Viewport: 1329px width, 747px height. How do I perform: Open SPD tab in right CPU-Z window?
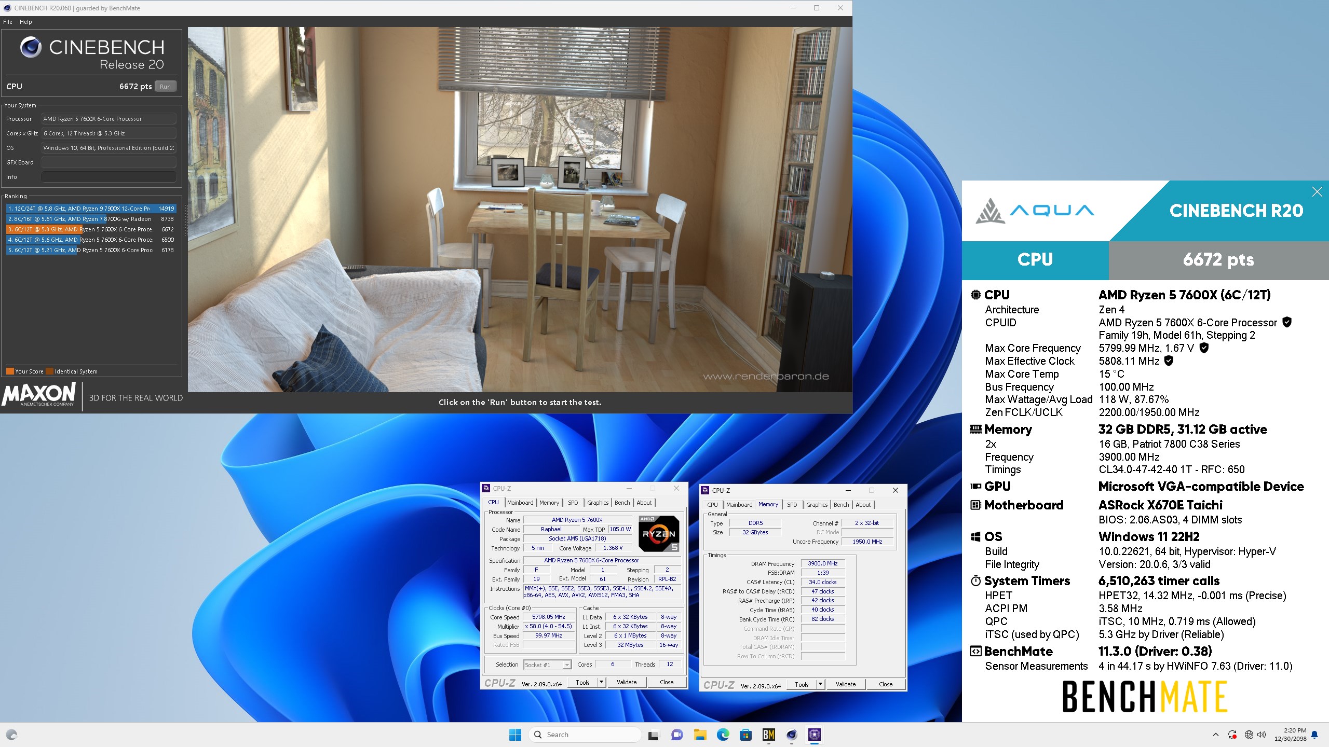(x=792, y=505)
